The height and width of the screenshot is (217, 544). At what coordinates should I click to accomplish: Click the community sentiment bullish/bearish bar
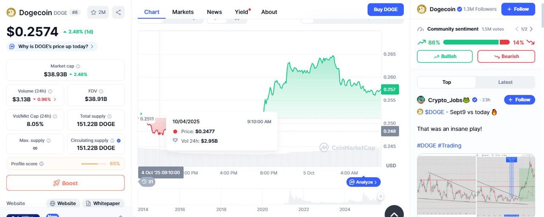tap(476, 42)
